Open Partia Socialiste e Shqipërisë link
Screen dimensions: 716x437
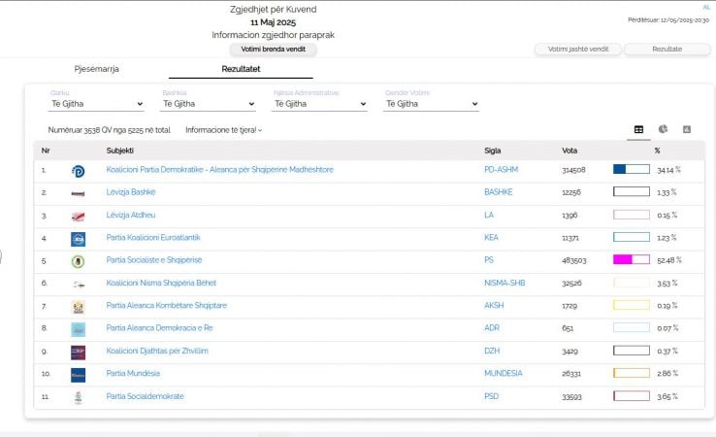[153, 260]
